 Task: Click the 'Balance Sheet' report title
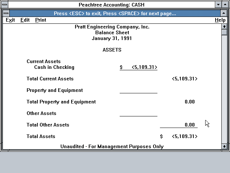click(x=112, y=32)
